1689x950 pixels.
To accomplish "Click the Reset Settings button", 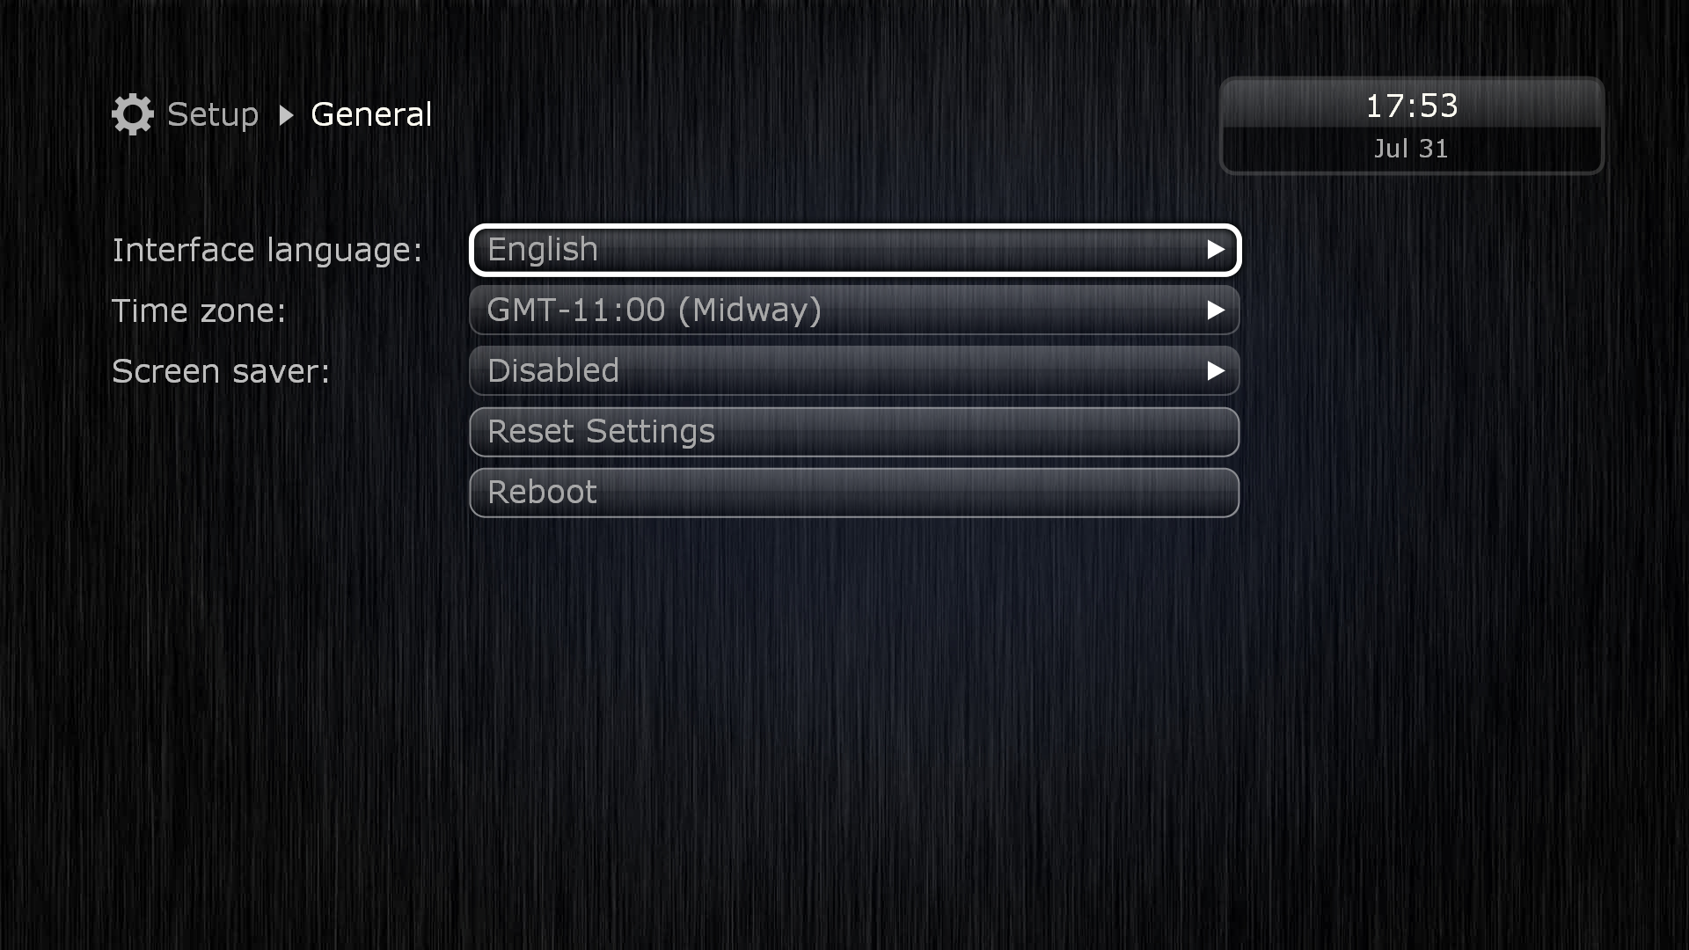I will (855, 432).
